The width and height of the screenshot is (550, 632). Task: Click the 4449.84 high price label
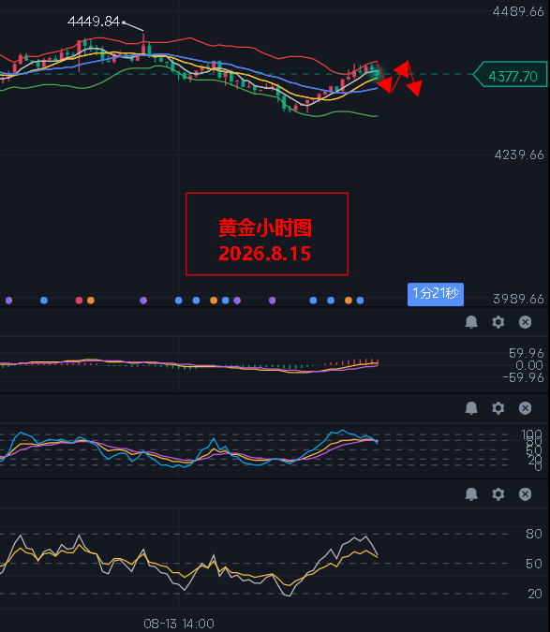click(x=94, y=22)
